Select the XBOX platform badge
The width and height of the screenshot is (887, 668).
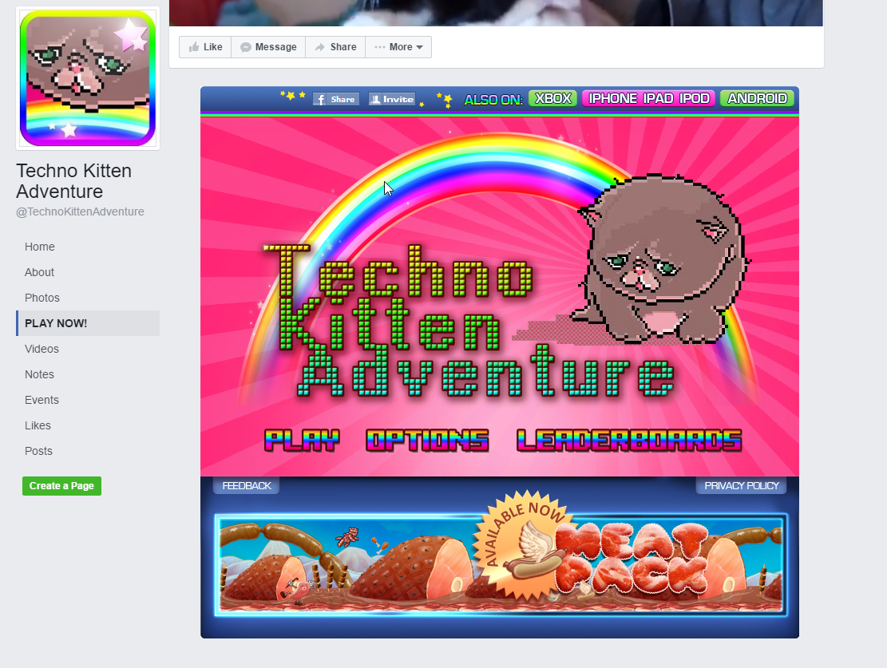pos(553,98)
